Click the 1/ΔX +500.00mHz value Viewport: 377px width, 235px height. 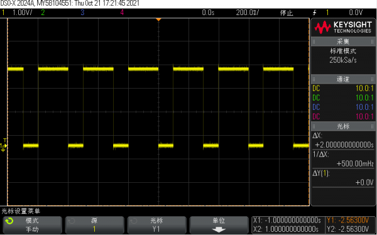pos(355,164)
